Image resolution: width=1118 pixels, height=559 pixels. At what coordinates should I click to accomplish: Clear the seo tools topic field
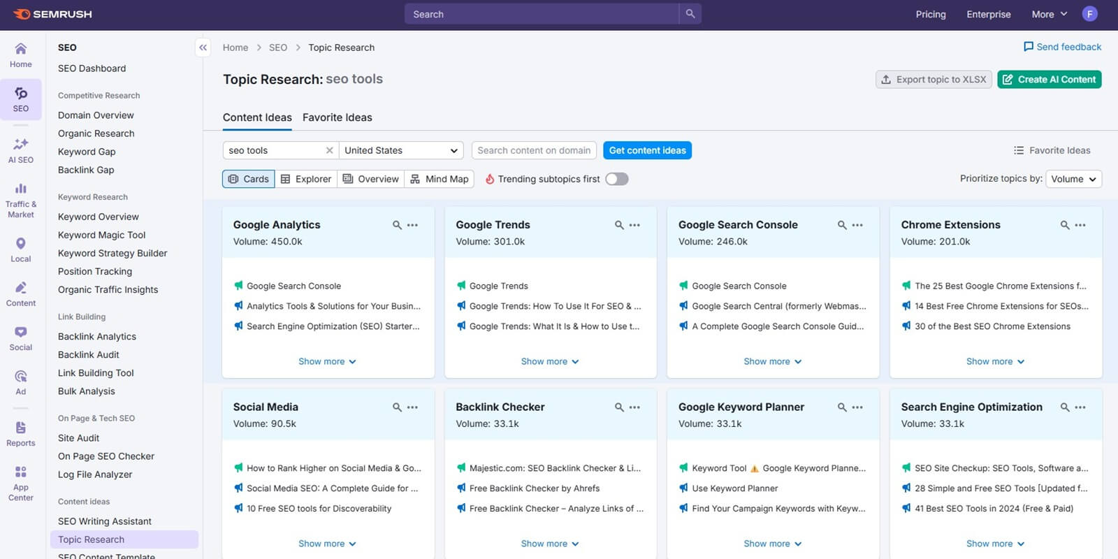pos(329,150)
